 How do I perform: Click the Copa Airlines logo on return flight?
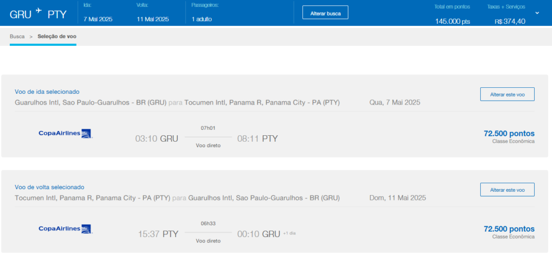point(65,229)
